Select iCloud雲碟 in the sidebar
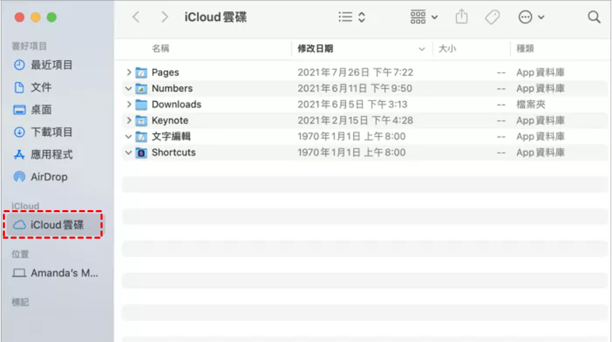612x342 pixels. 56,225
